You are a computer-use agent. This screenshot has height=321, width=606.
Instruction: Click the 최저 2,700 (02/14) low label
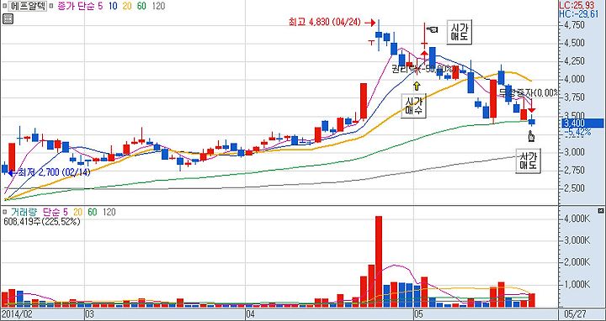(54, 172)
